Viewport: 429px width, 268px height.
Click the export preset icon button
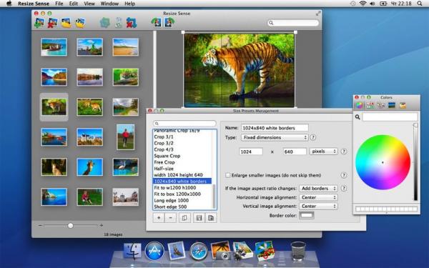pyautogui.click(x=211, y=218)
